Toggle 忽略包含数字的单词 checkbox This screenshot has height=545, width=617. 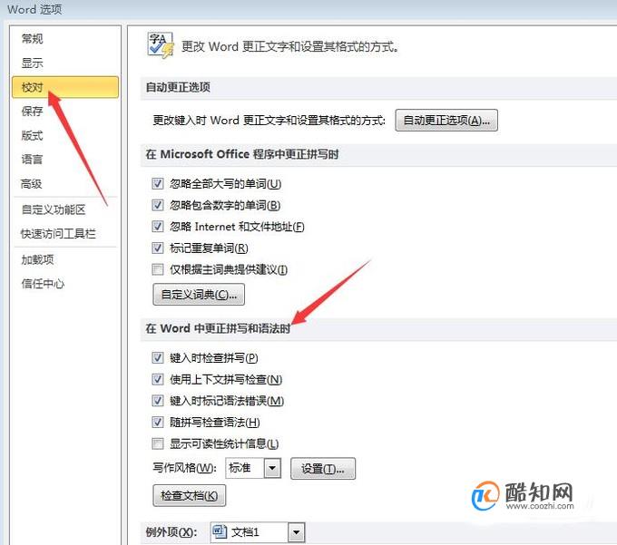pos(157,205)
